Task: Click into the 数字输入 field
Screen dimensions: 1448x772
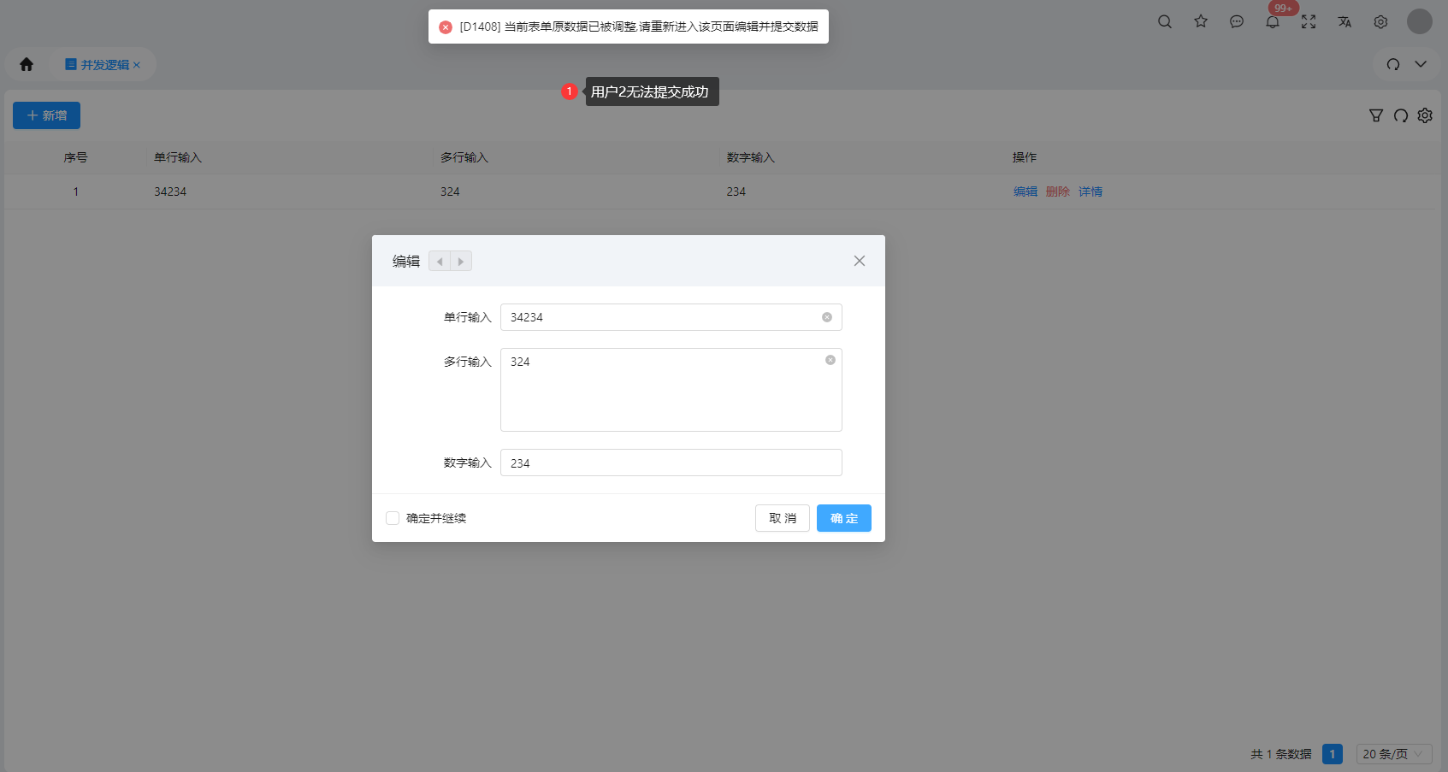Action: (671, 463)
